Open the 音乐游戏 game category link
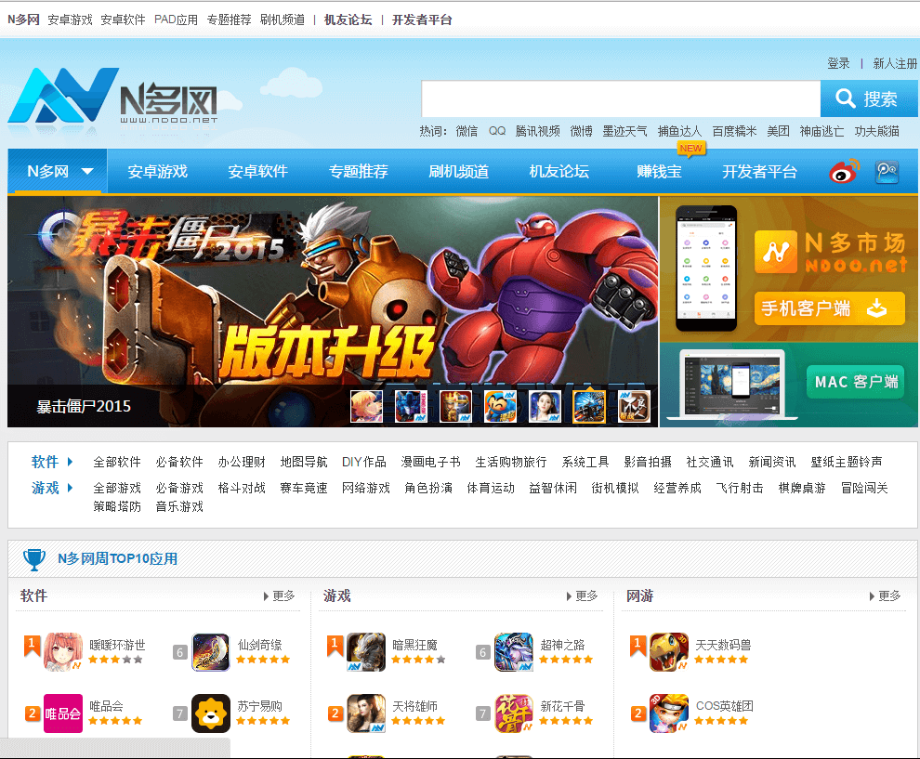 (179, 506)
